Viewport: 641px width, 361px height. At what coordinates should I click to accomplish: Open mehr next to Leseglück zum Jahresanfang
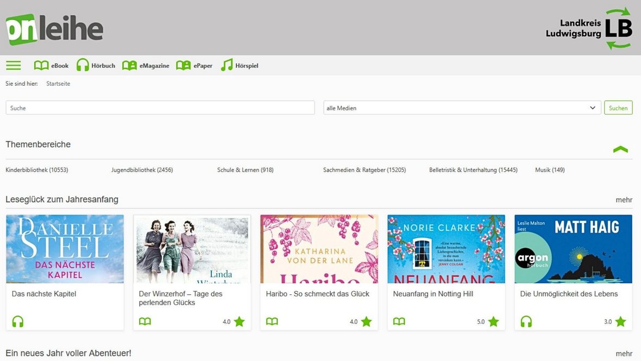[624, 200]
